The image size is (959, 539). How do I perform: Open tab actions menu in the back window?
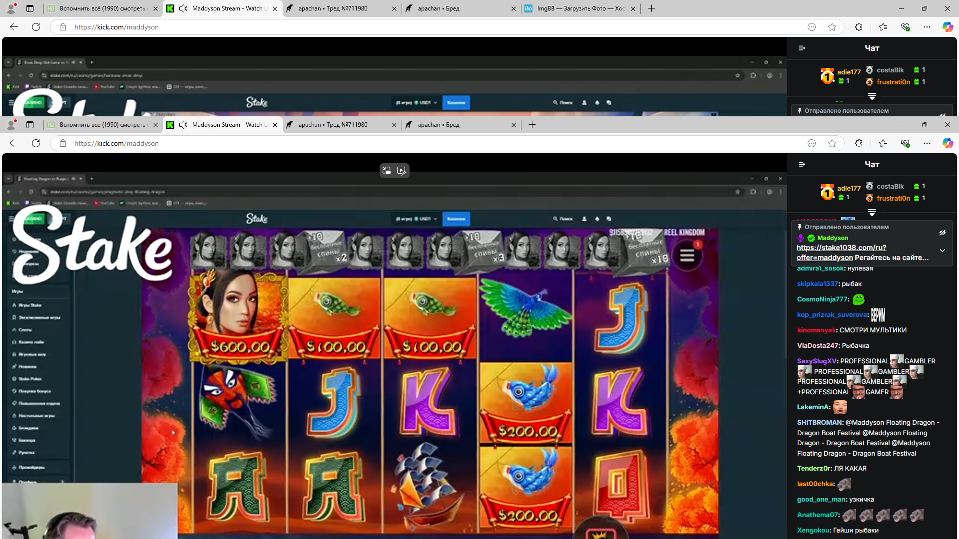pyautogui.click(x=30, y=8)
